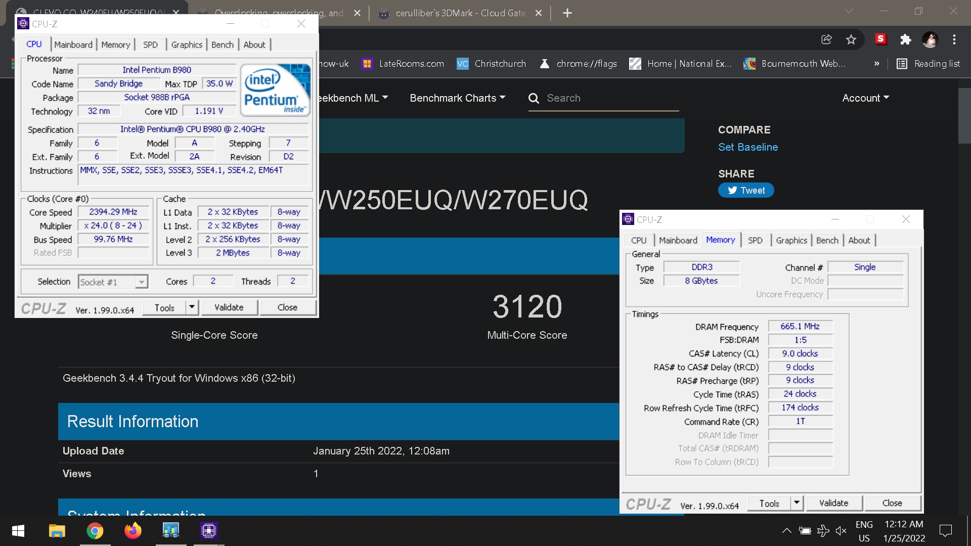Switch to Bench tab in left CPU-Z

coord(223,44)
